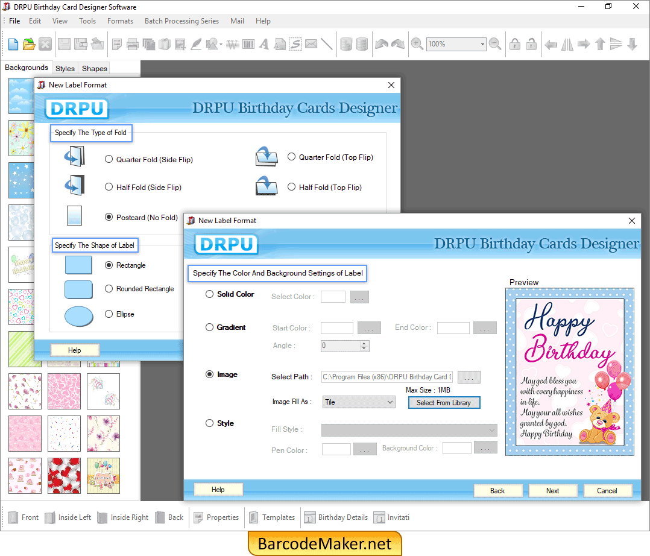Click the open padlock unlock icon

[531, 44]
